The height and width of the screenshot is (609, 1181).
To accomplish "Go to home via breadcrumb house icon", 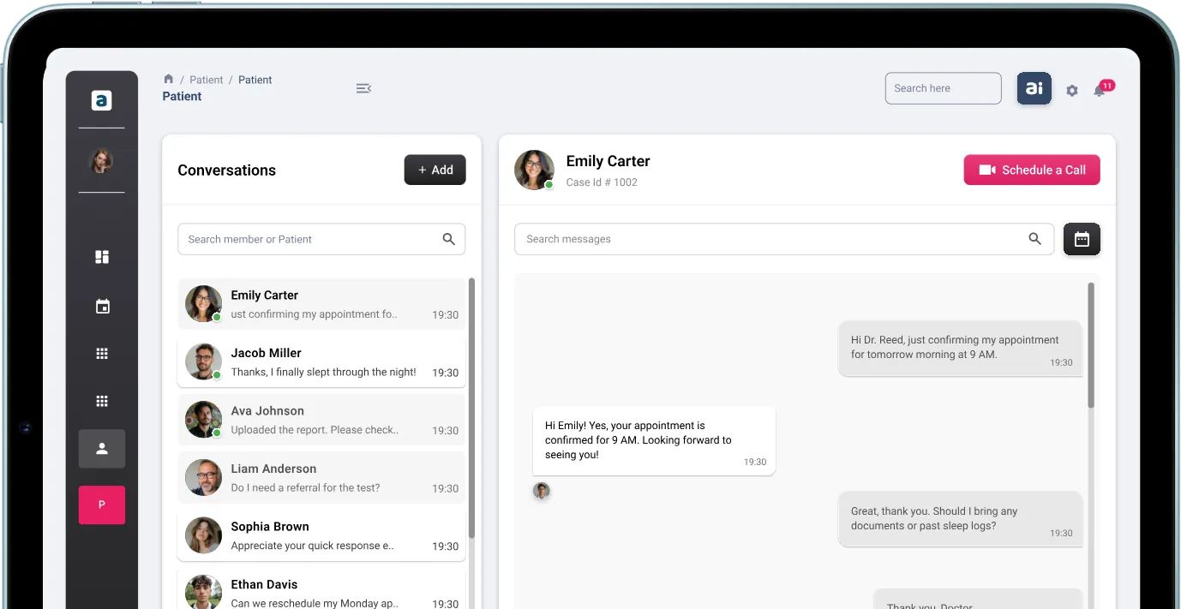I will [x=169, y=79].
